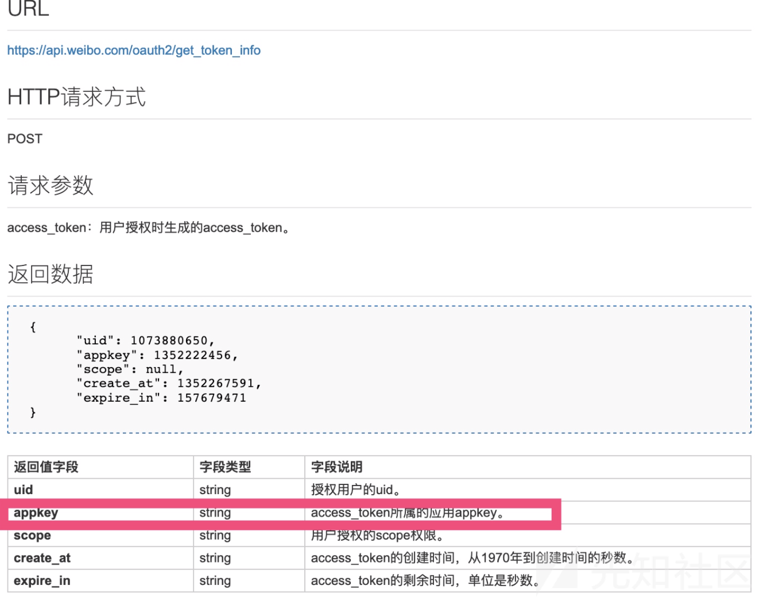
Task: Select the uid field name cell
Action: (x=100, y=490)
